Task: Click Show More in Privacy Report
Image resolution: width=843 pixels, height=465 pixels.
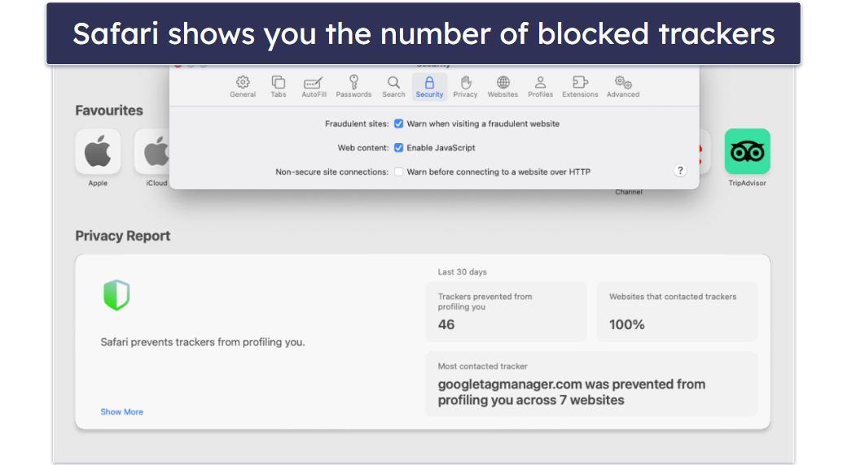Action: [121, 412]
